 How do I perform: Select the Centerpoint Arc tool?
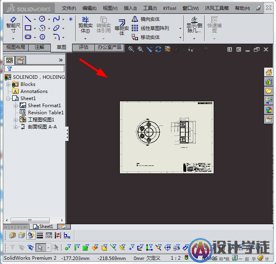pos(42,28)
